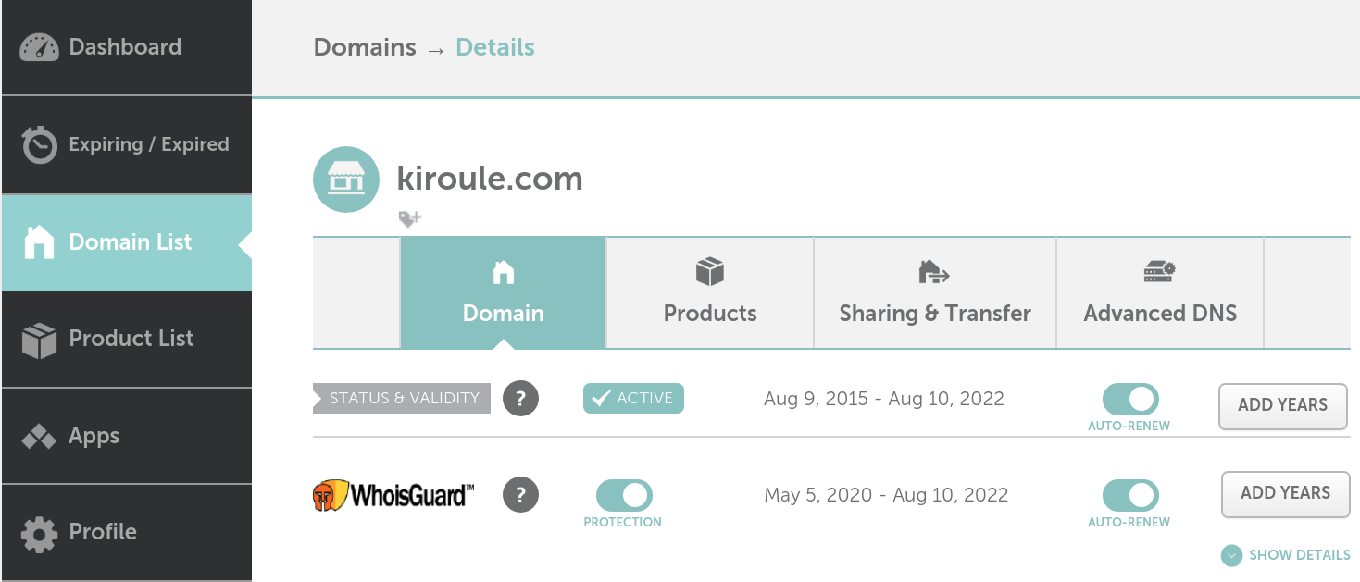
Task: Open Expiring / Expired clock icon
Action: [x=39, y=144]
